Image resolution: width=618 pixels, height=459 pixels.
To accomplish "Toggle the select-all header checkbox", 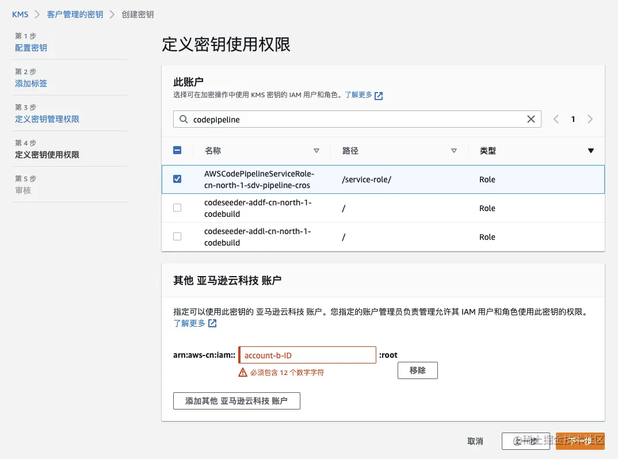I will [177, 150].
